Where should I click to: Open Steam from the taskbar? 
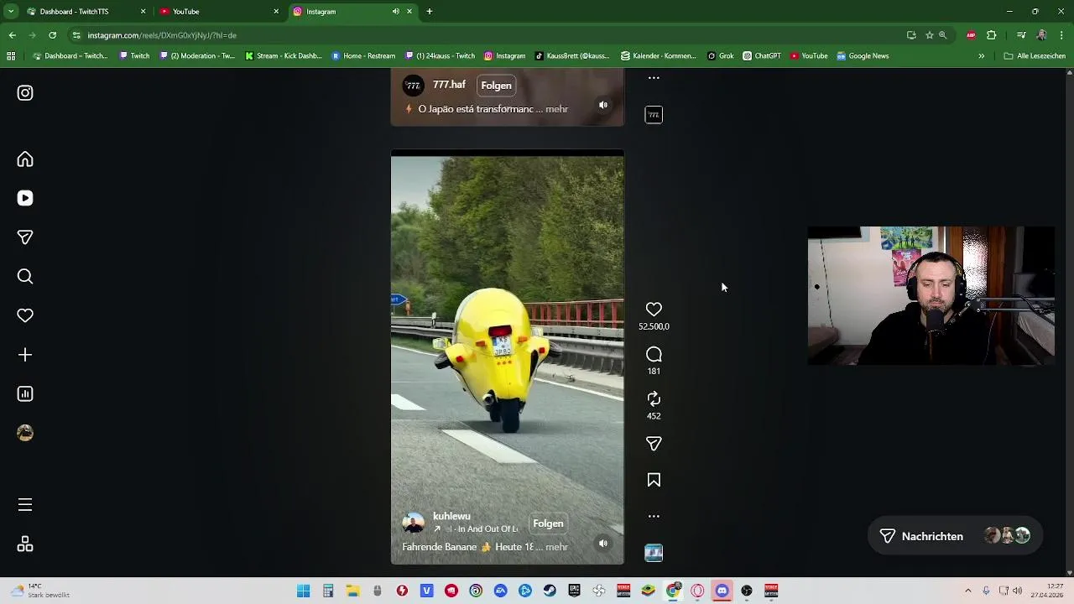[x=550, y=591]
